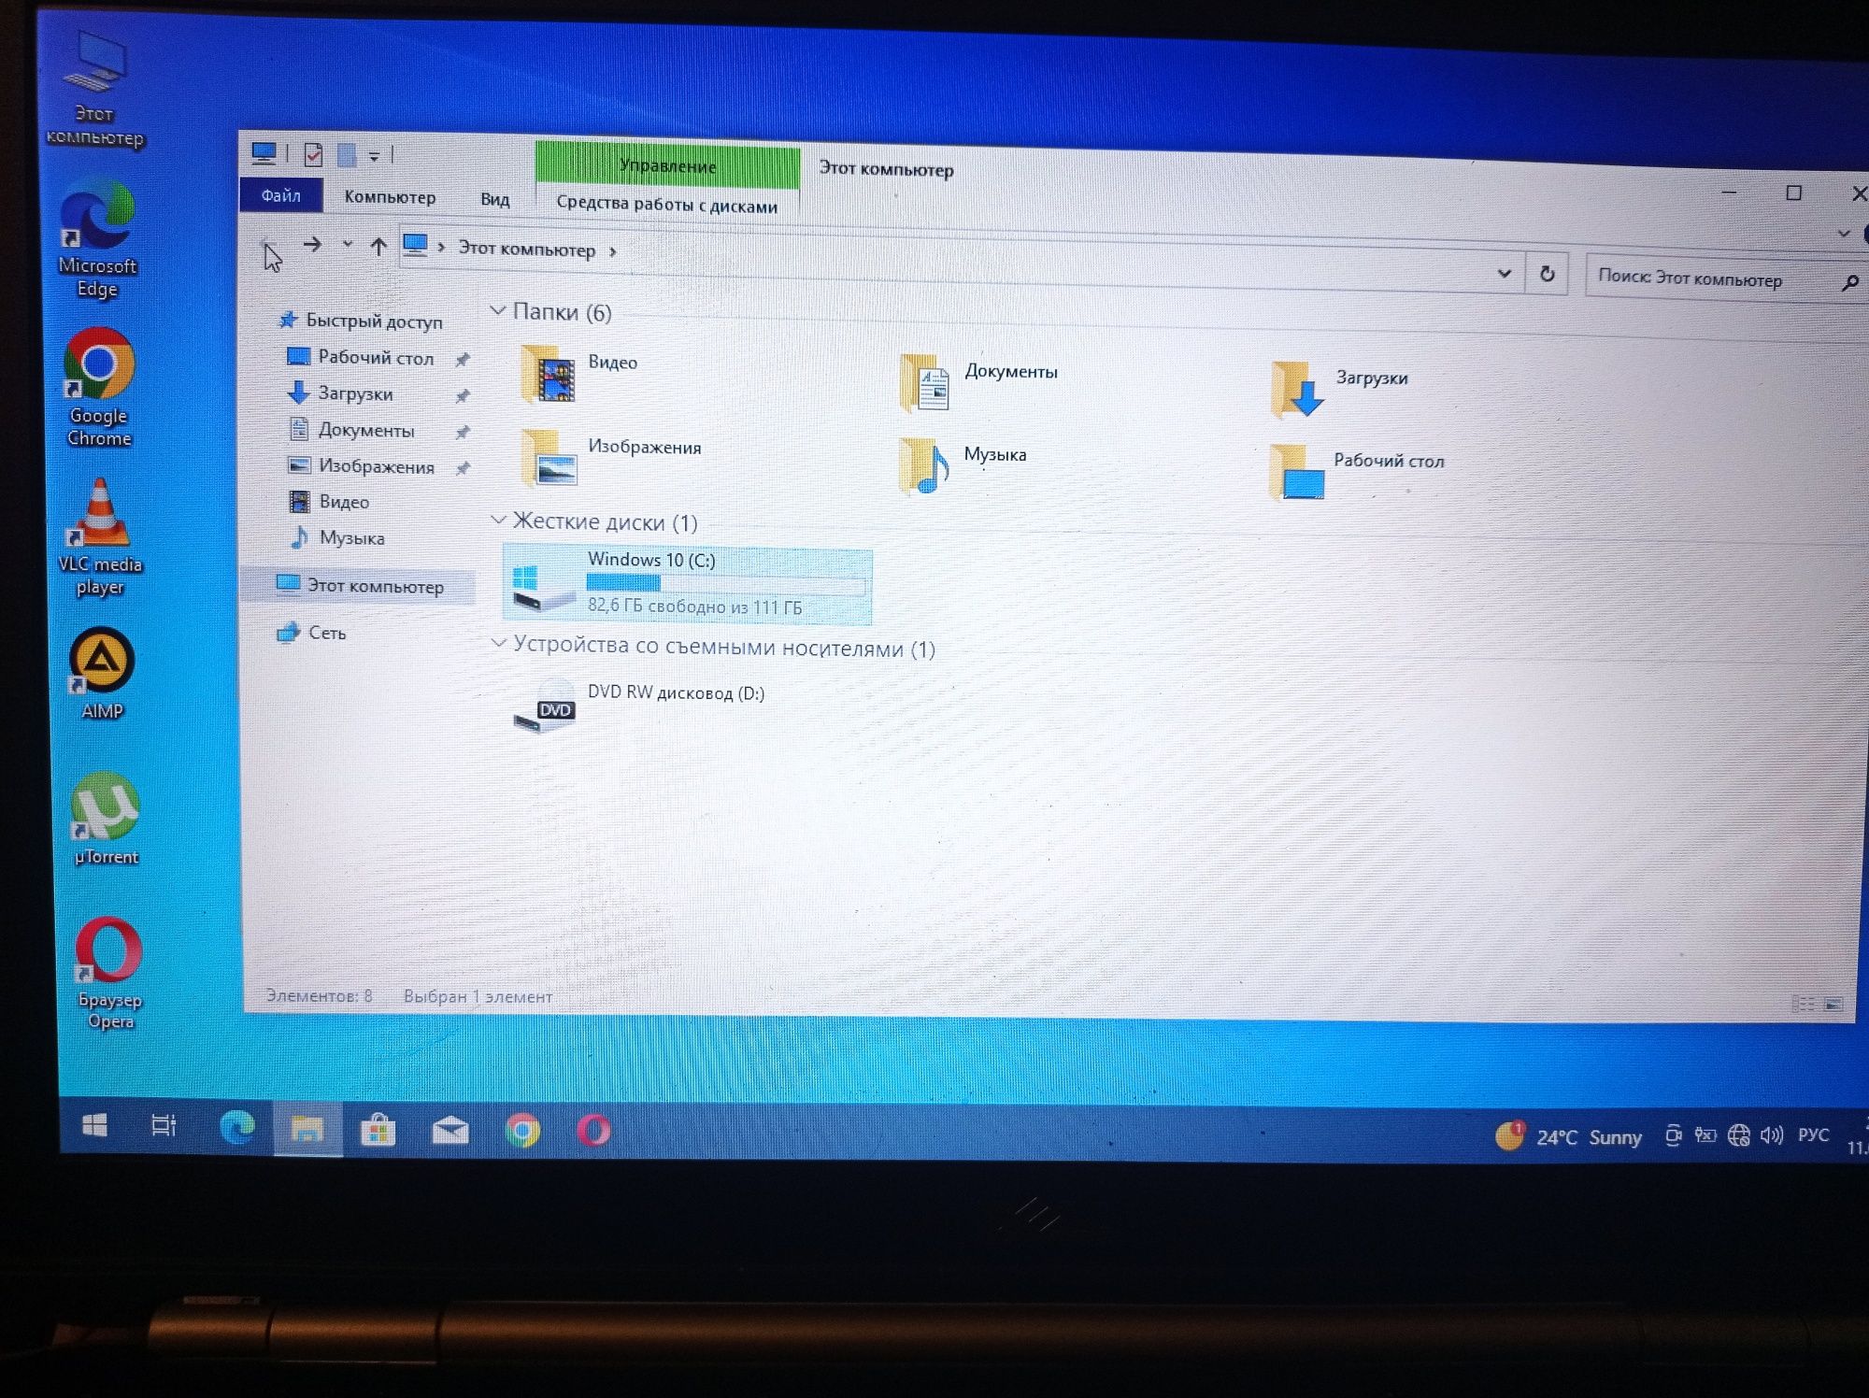Open the 24°C Sunny weather widget

point(1568,1135)
